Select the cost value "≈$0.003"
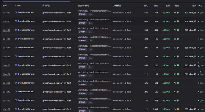205x112 pixels. tap(166, 109)
